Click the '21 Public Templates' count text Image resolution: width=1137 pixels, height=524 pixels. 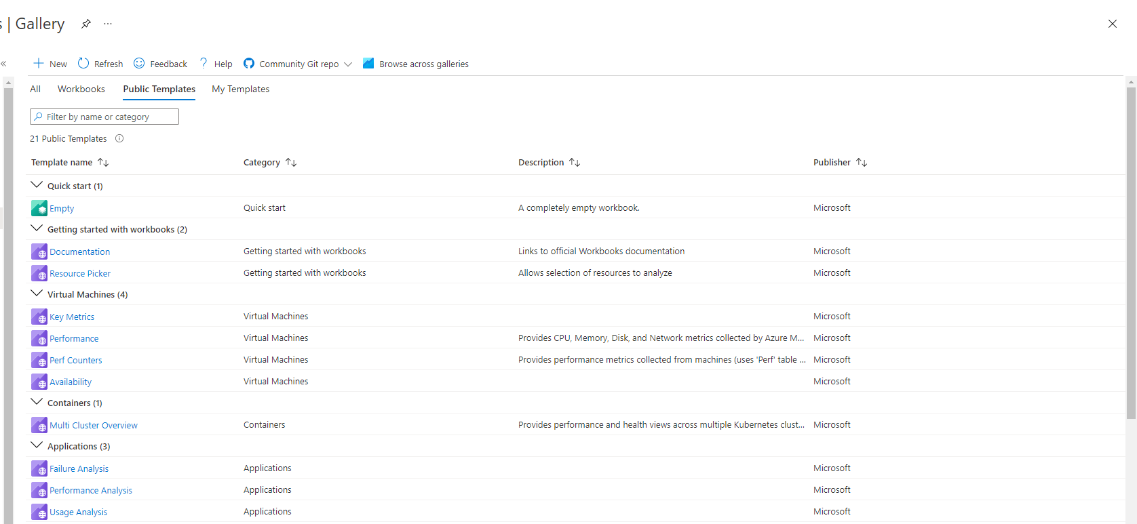pos(69,139)
